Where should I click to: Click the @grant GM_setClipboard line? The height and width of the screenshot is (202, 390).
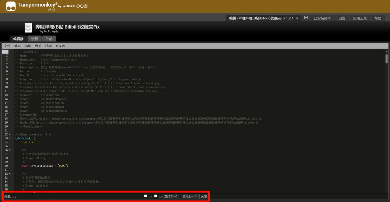[39, 107]
